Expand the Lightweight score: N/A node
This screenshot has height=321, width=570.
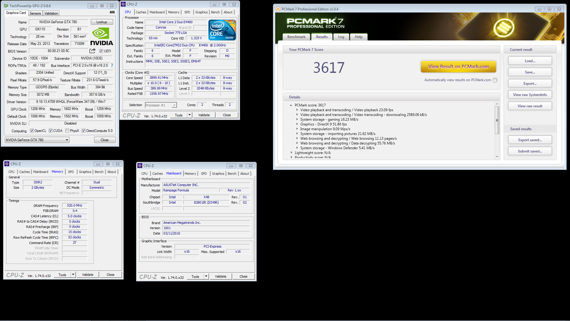pyautogui.click(x=291, y=153)
